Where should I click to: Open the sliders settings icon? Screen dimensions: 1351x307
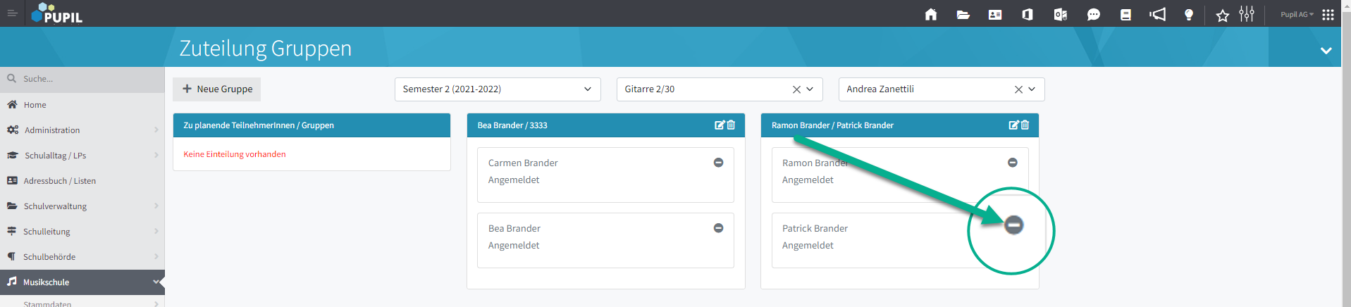pyautogui.click(x=1247, y=14)
